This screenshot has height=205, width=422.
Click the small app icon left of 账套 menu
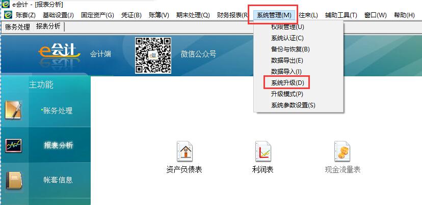[x=8, y=15]
